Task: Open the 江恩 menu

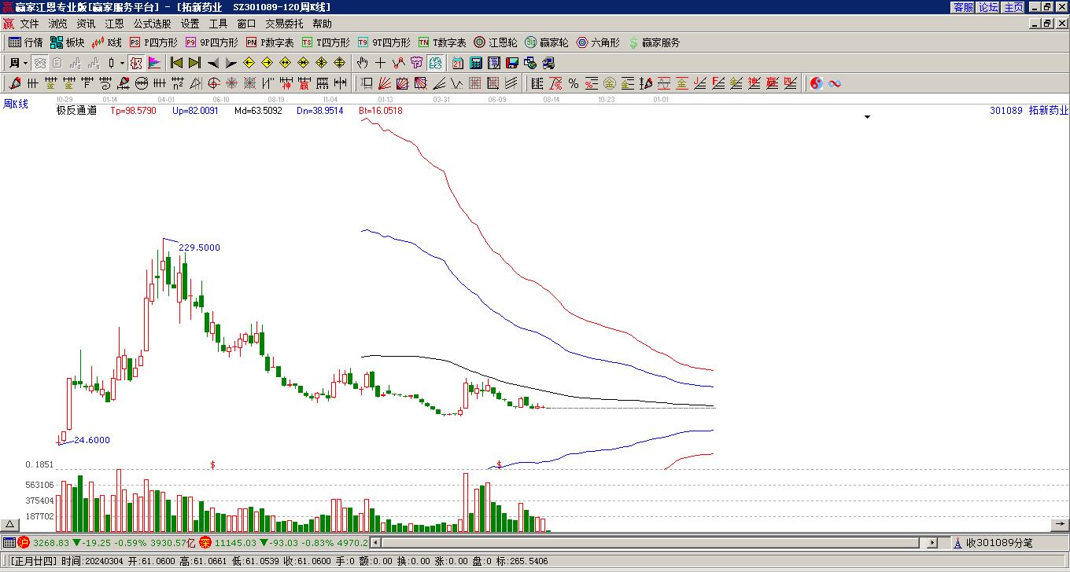Action: click(x=115, y=24)
